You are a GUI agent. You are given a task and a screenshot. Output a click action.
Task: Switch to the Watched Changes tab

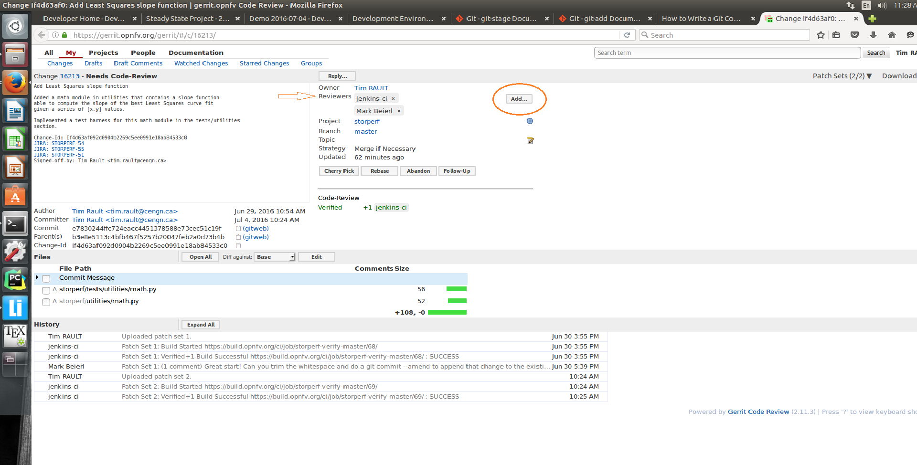coord(201,63)
